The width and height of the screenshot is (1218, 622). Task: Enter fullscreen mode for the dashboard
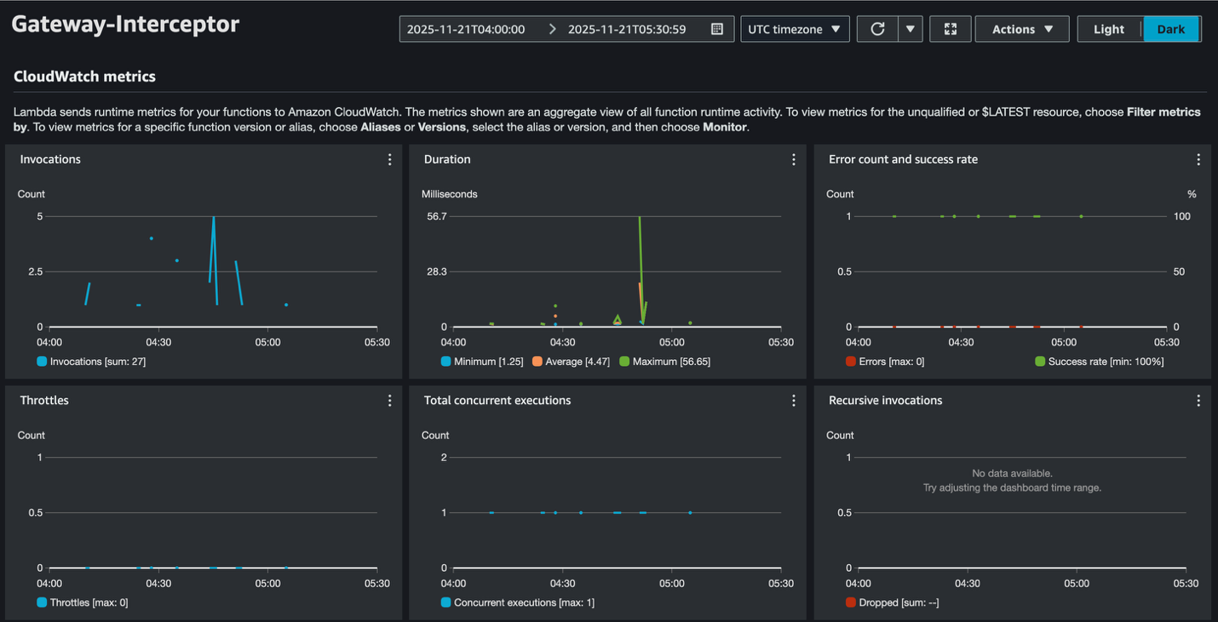tap(951, 29)
